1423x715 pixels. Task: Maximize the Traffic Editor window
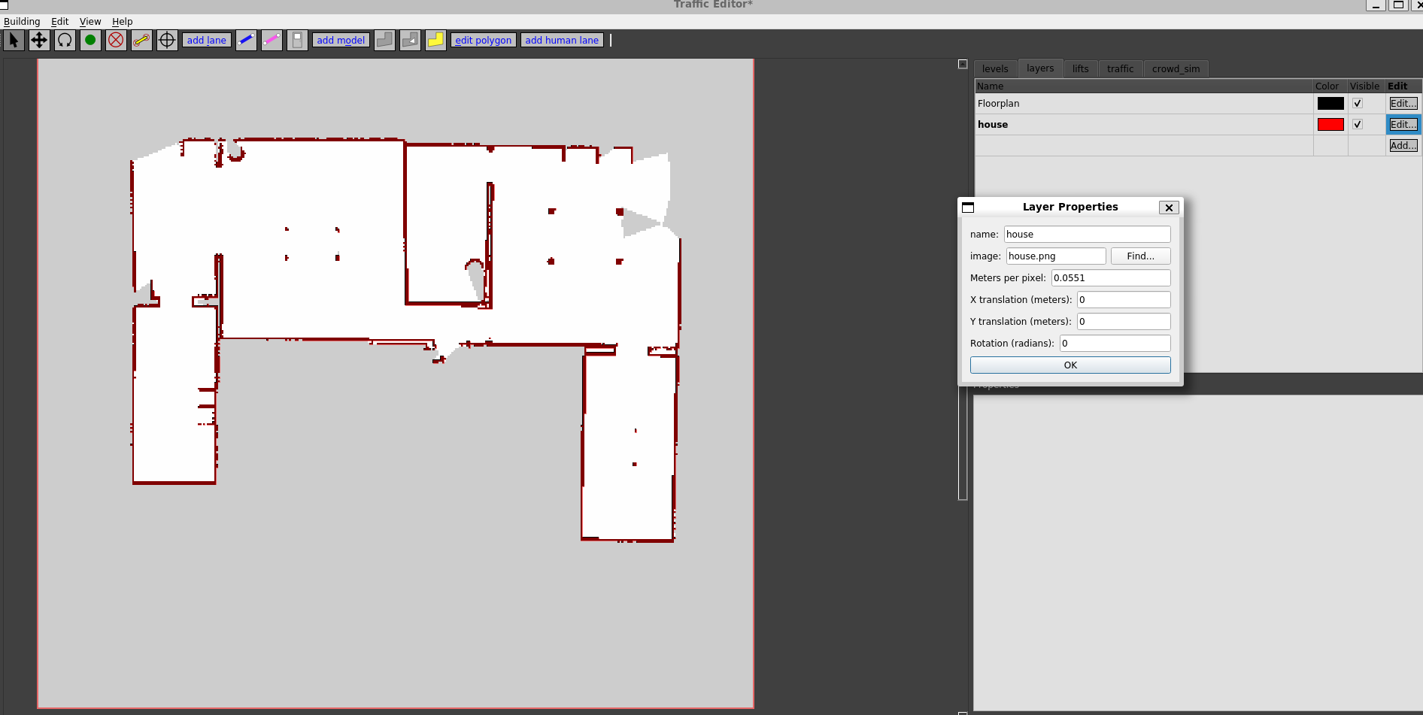tap(1399, 5)
